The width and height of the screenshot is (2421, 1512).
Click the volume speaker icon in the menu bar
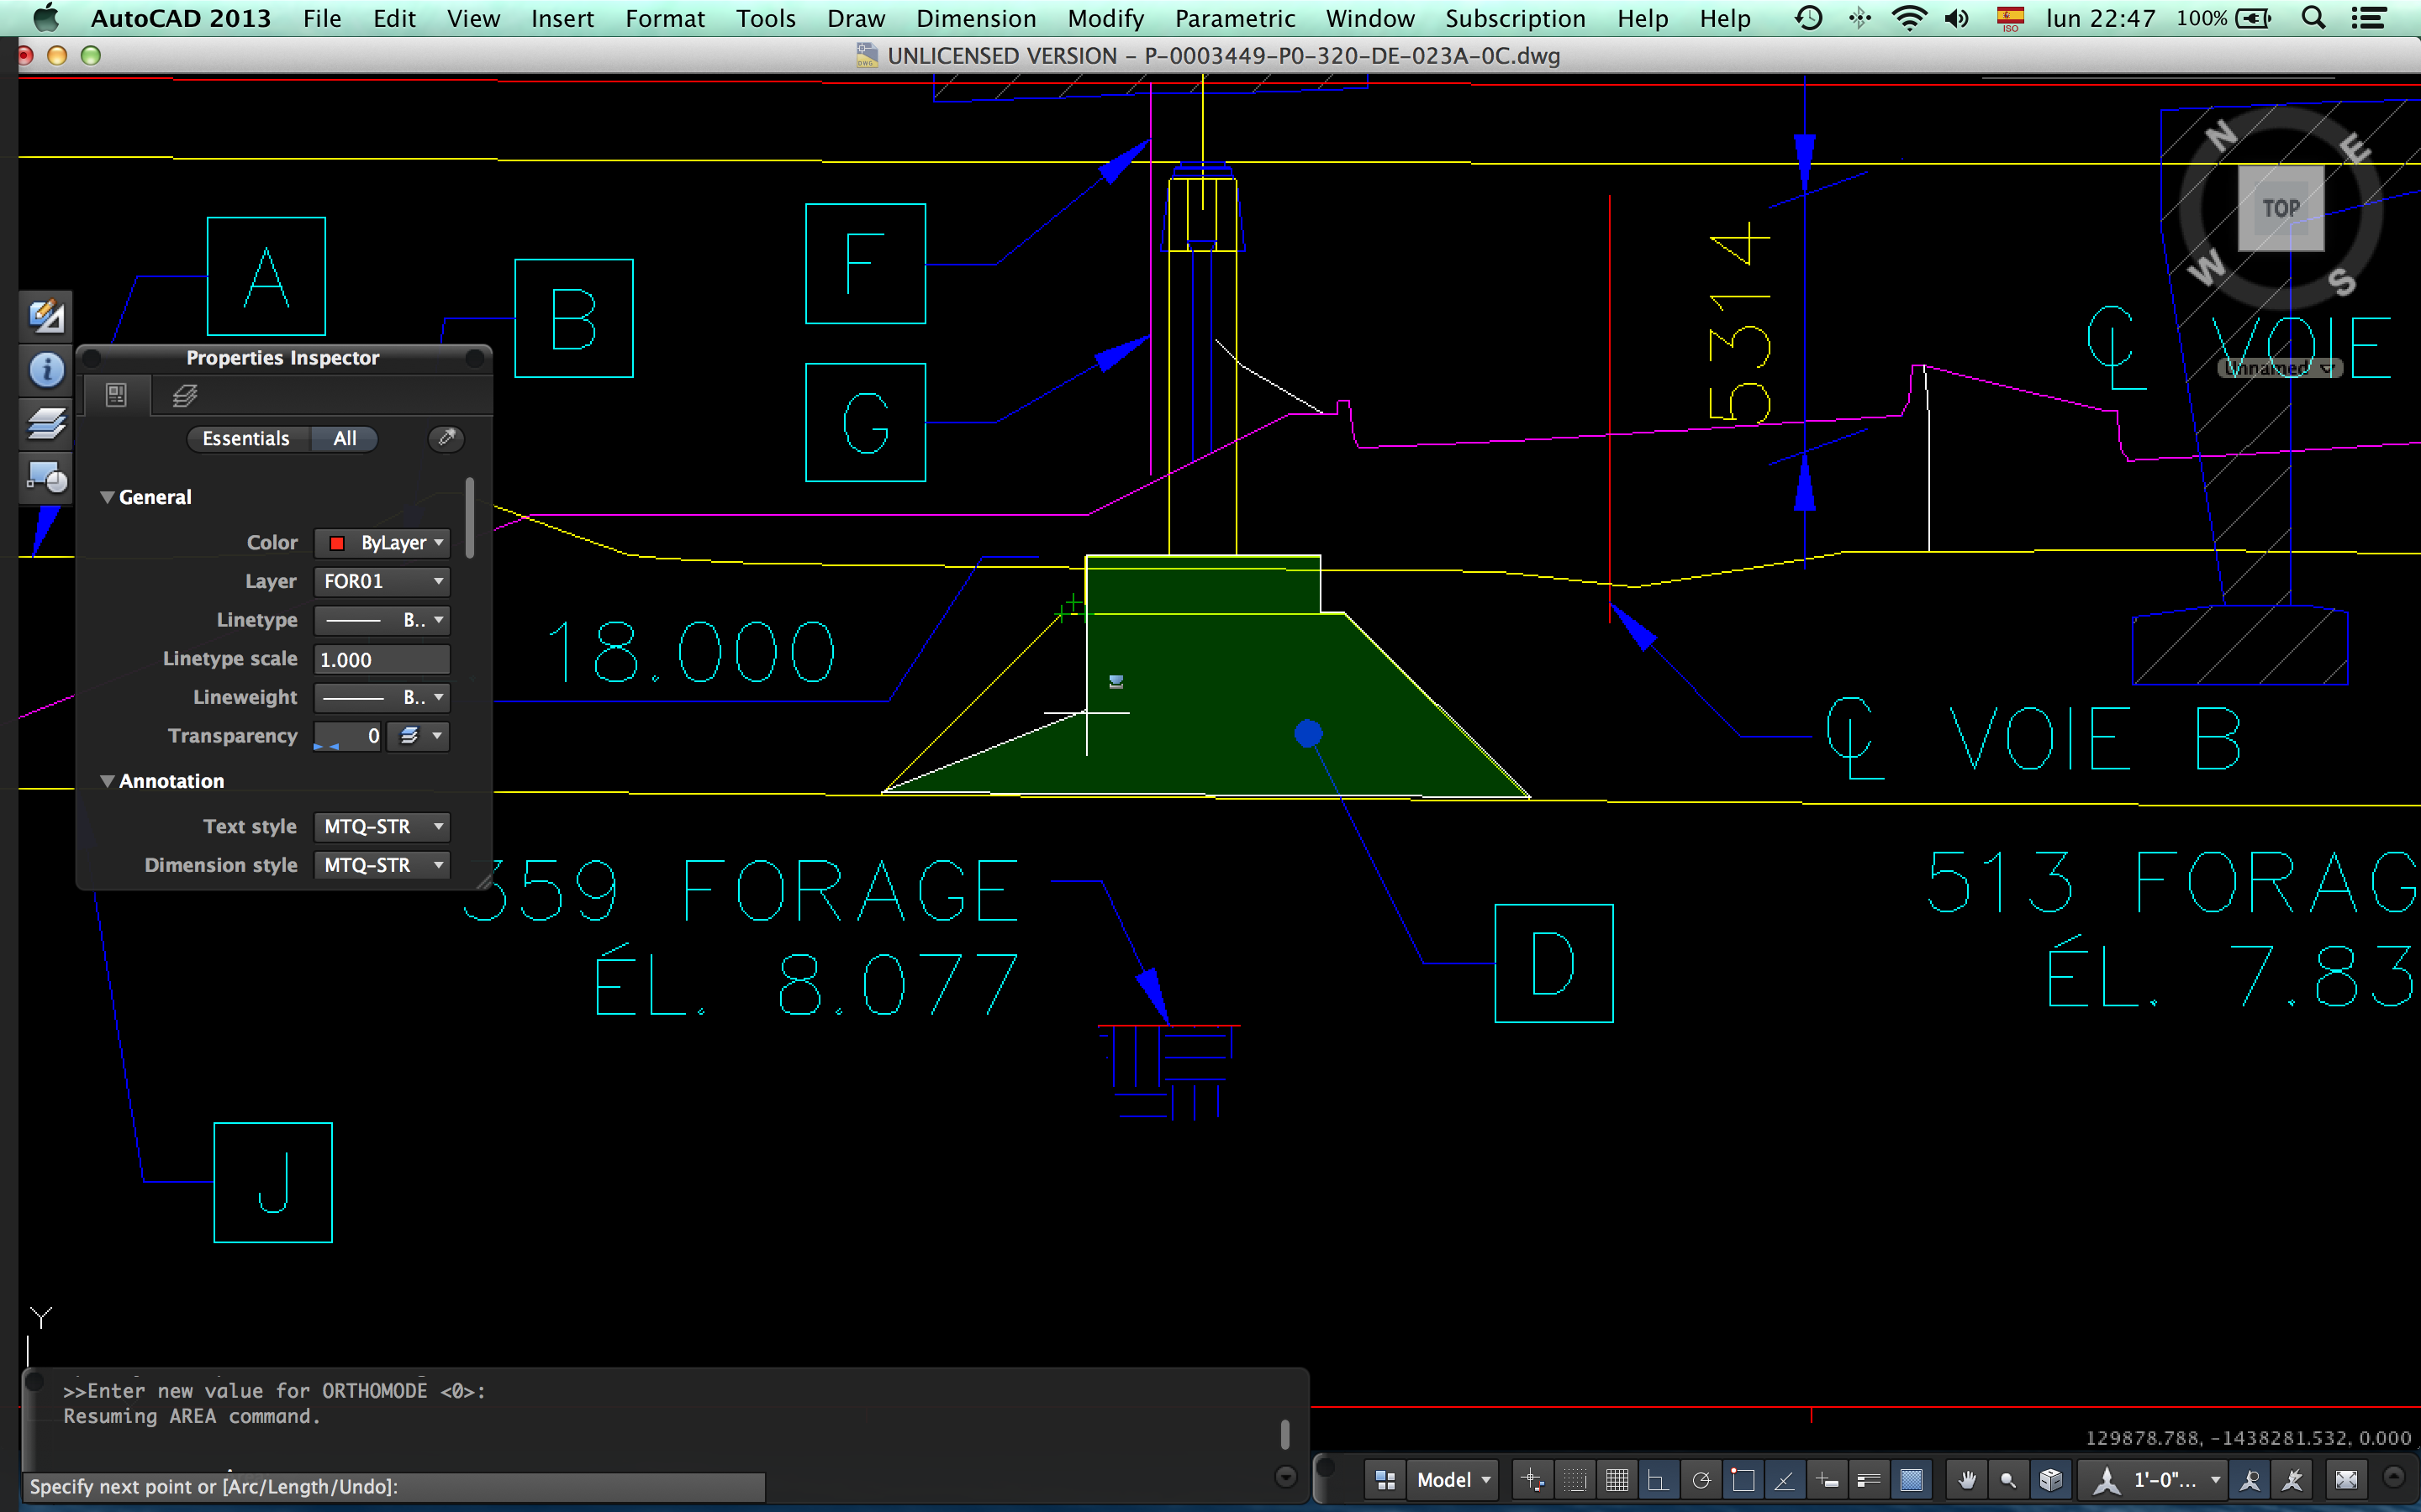click(1957, 18)
